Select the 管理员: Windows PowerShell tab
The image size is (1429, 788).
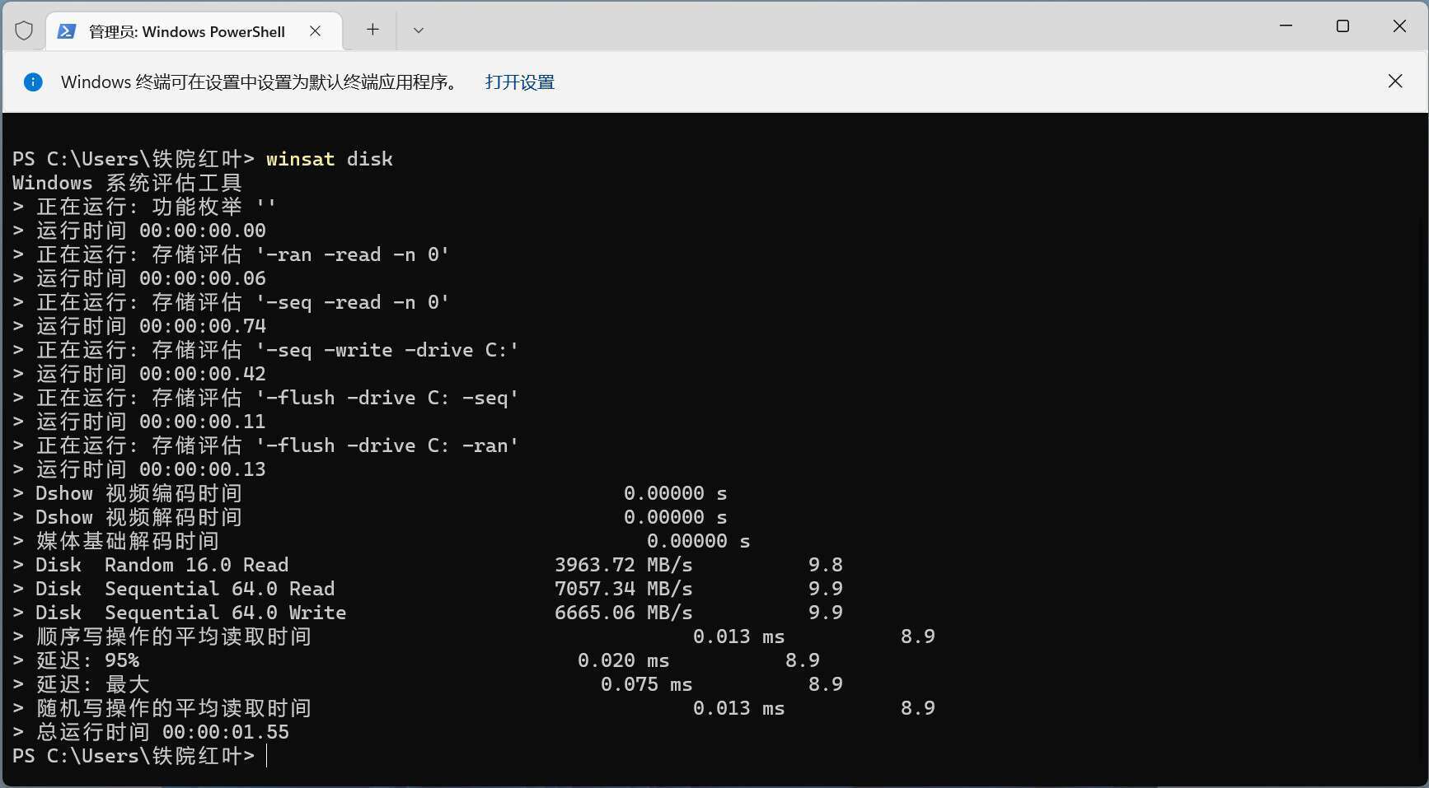coord(194,31)
